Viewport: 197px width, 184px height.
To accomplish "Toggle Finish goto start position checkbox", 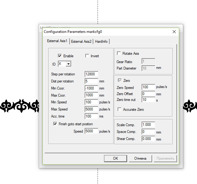I will [x=55, y=124].
